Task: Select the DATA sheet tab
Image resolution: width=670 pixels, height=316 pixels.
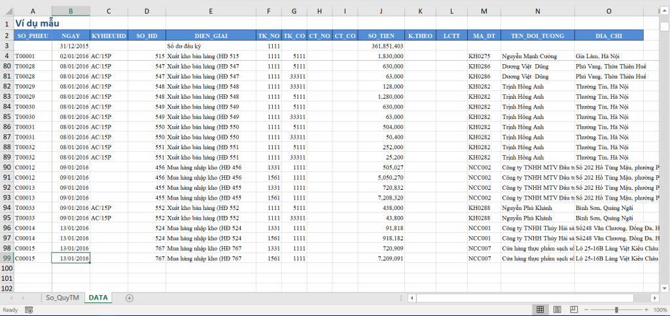Action: (x=98, y=298)
